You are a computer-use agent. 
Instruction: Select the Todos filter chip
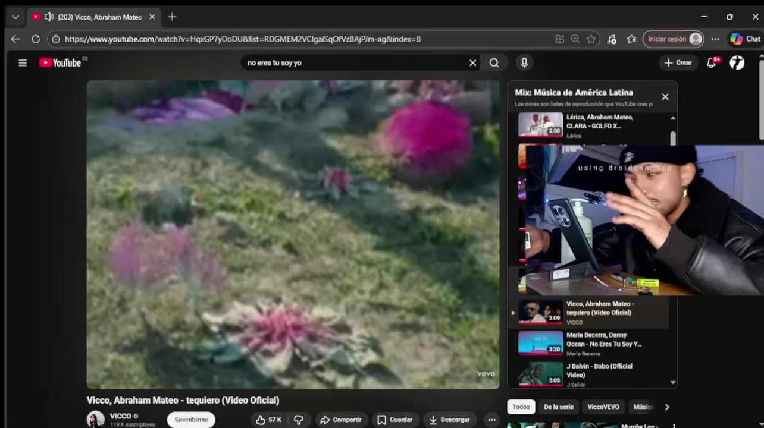point(521,407)
